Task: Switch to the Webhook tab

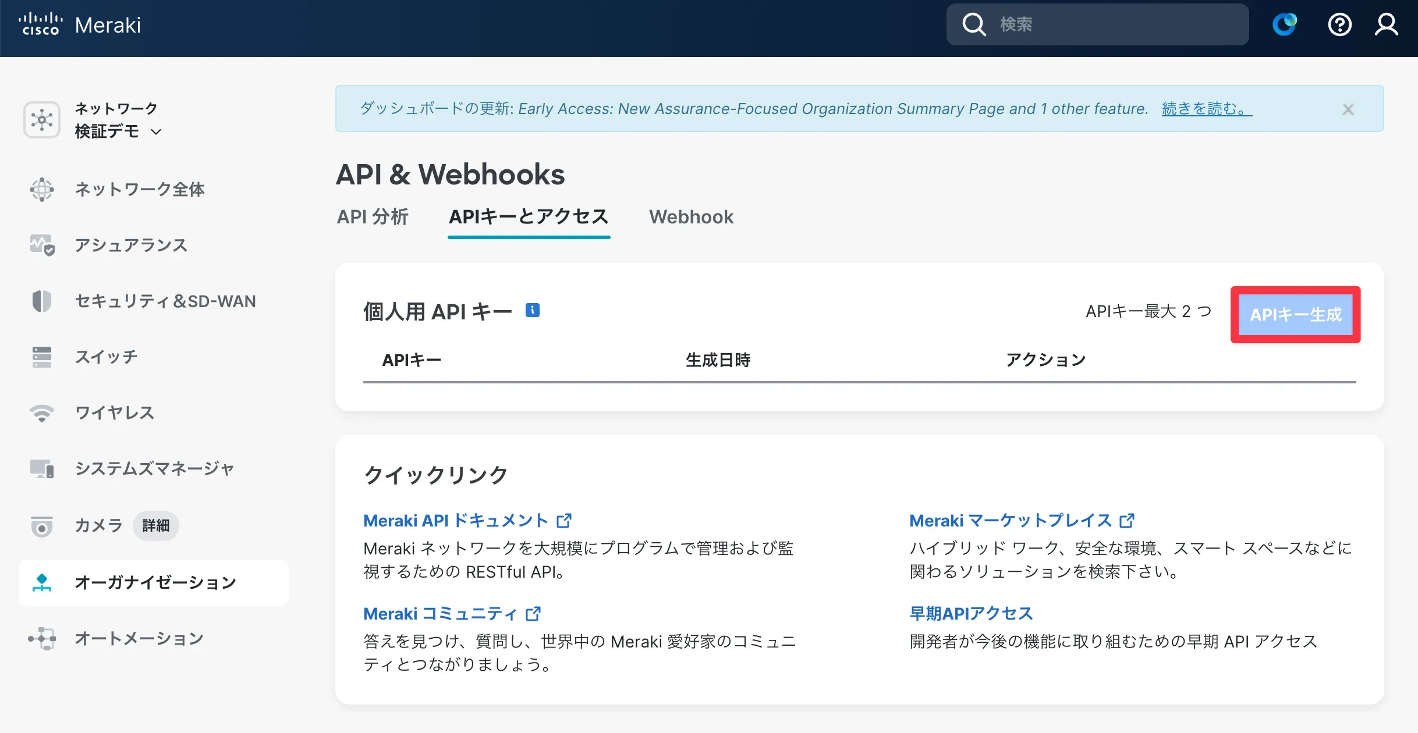Action: (691, 217)
